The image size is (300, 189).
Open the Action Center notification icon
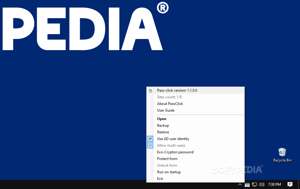pos(290,184)
